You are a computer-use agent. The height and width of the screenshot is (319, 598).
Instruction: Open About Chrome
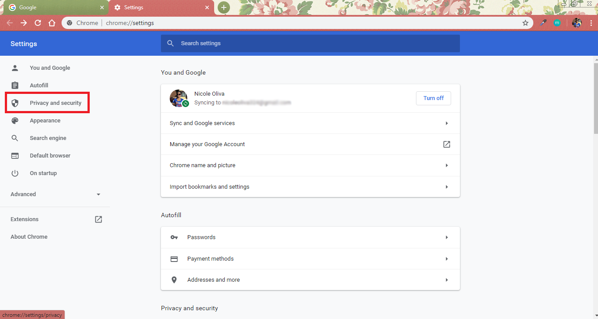click(29, 237)
